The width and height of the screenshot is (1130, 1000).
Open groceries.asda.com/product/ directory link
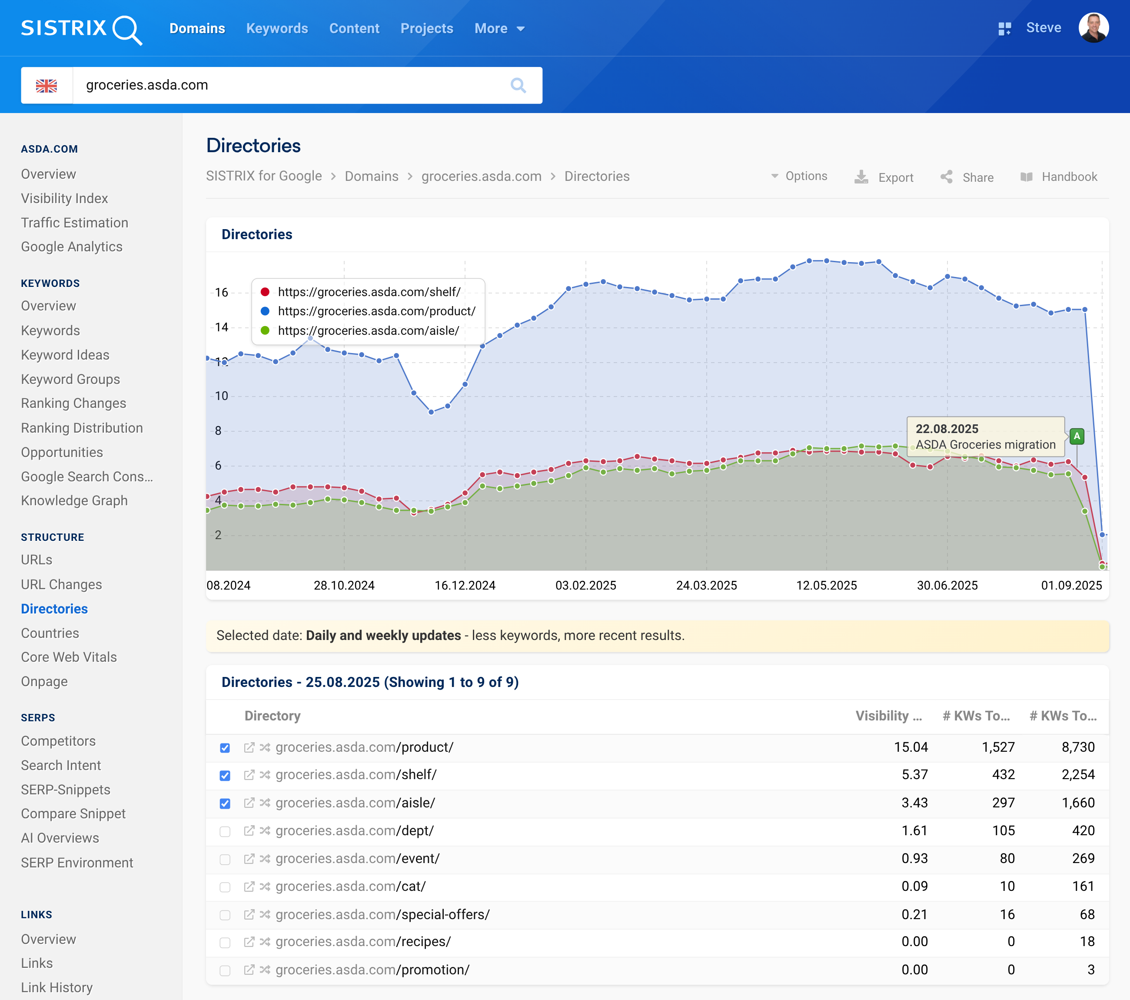364,747
